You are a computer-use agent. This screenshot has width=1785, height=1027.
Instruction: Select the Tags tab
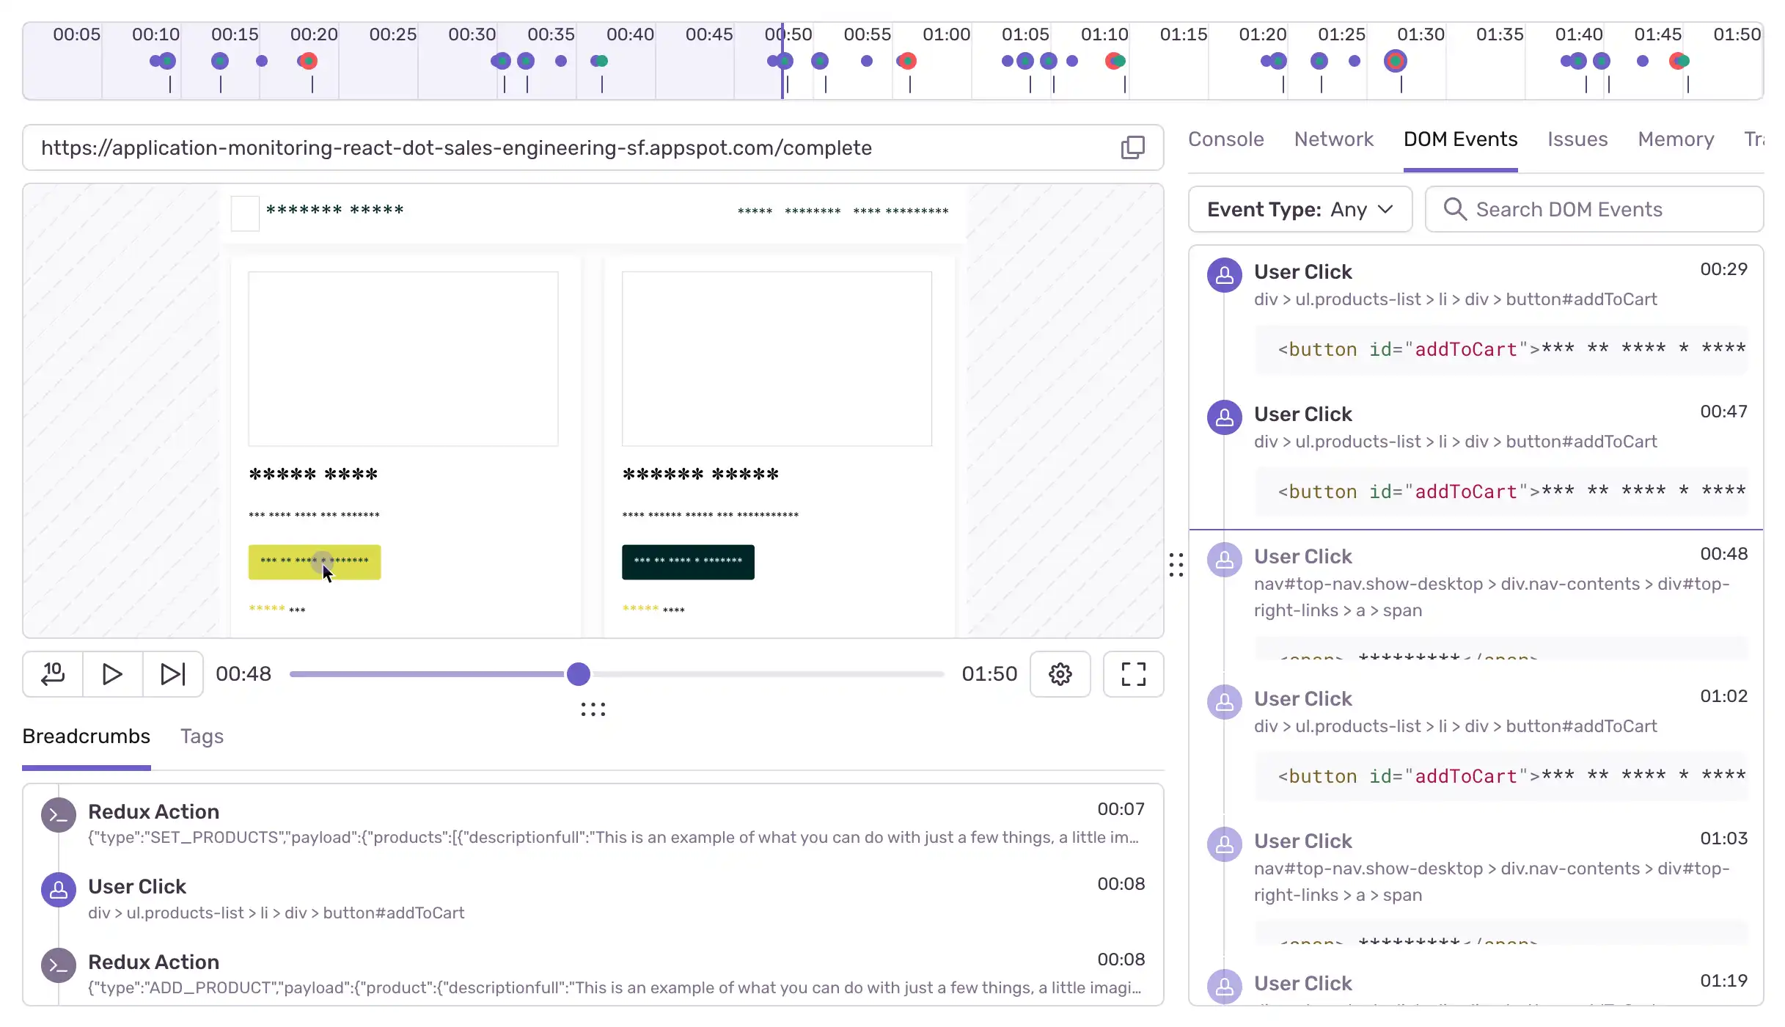click(x=202, y=737)
